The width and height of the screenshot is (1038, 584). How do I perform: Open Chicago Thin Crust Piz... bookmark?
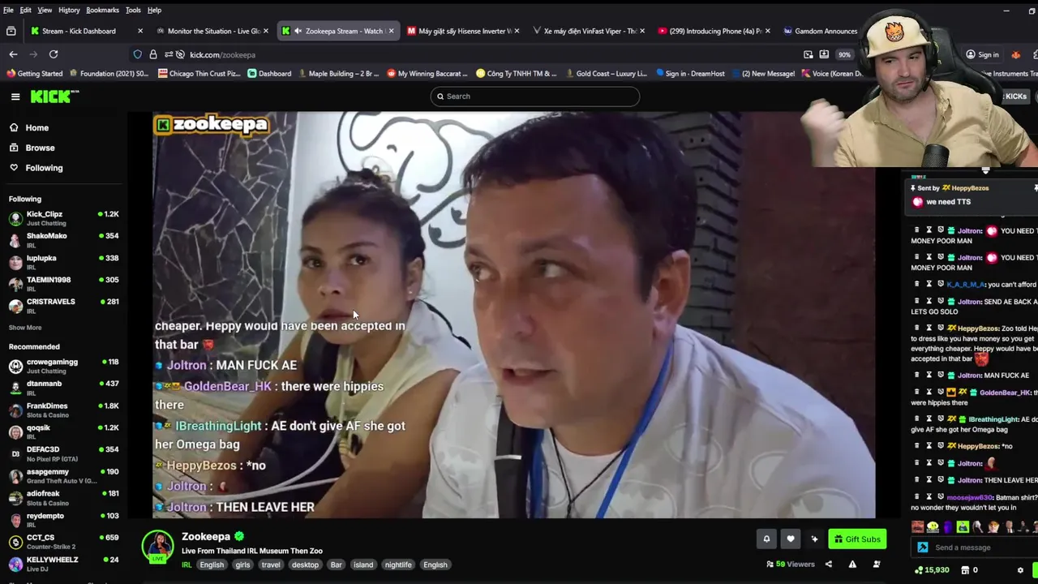199,74
